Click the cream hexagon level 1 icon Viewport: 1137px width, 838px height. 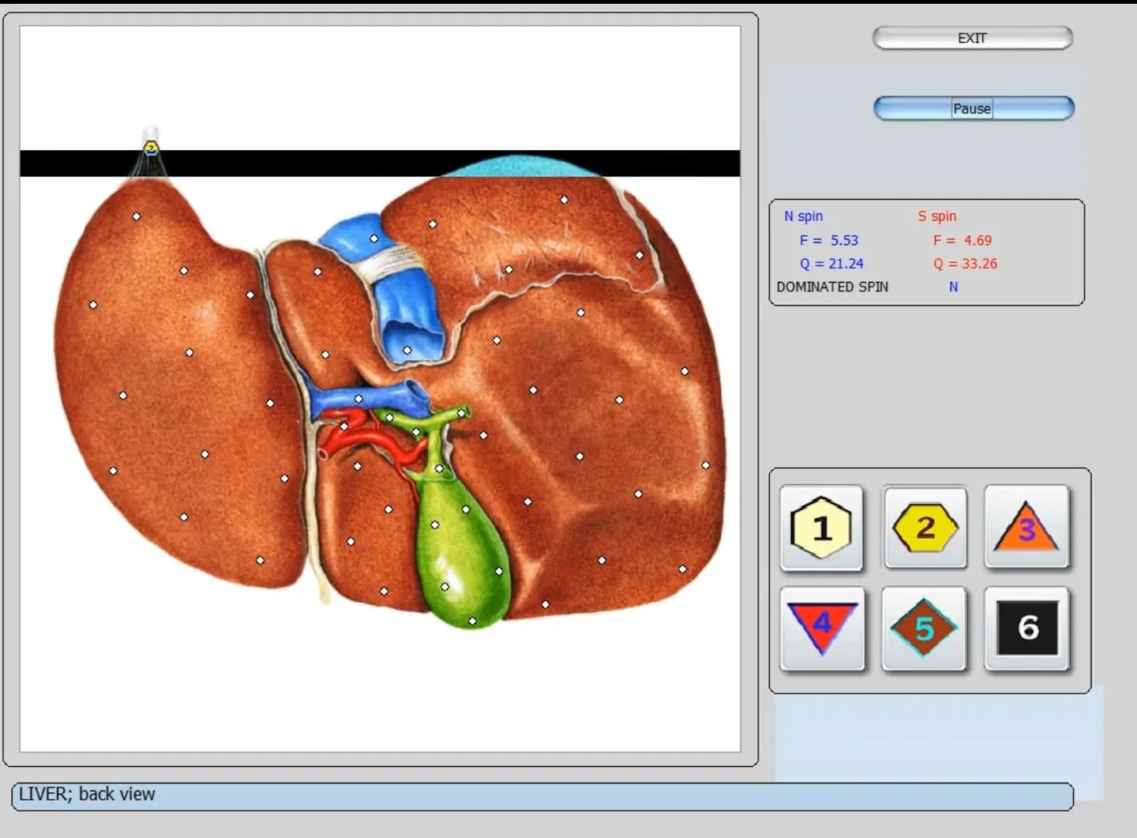[x=821, y=528]
